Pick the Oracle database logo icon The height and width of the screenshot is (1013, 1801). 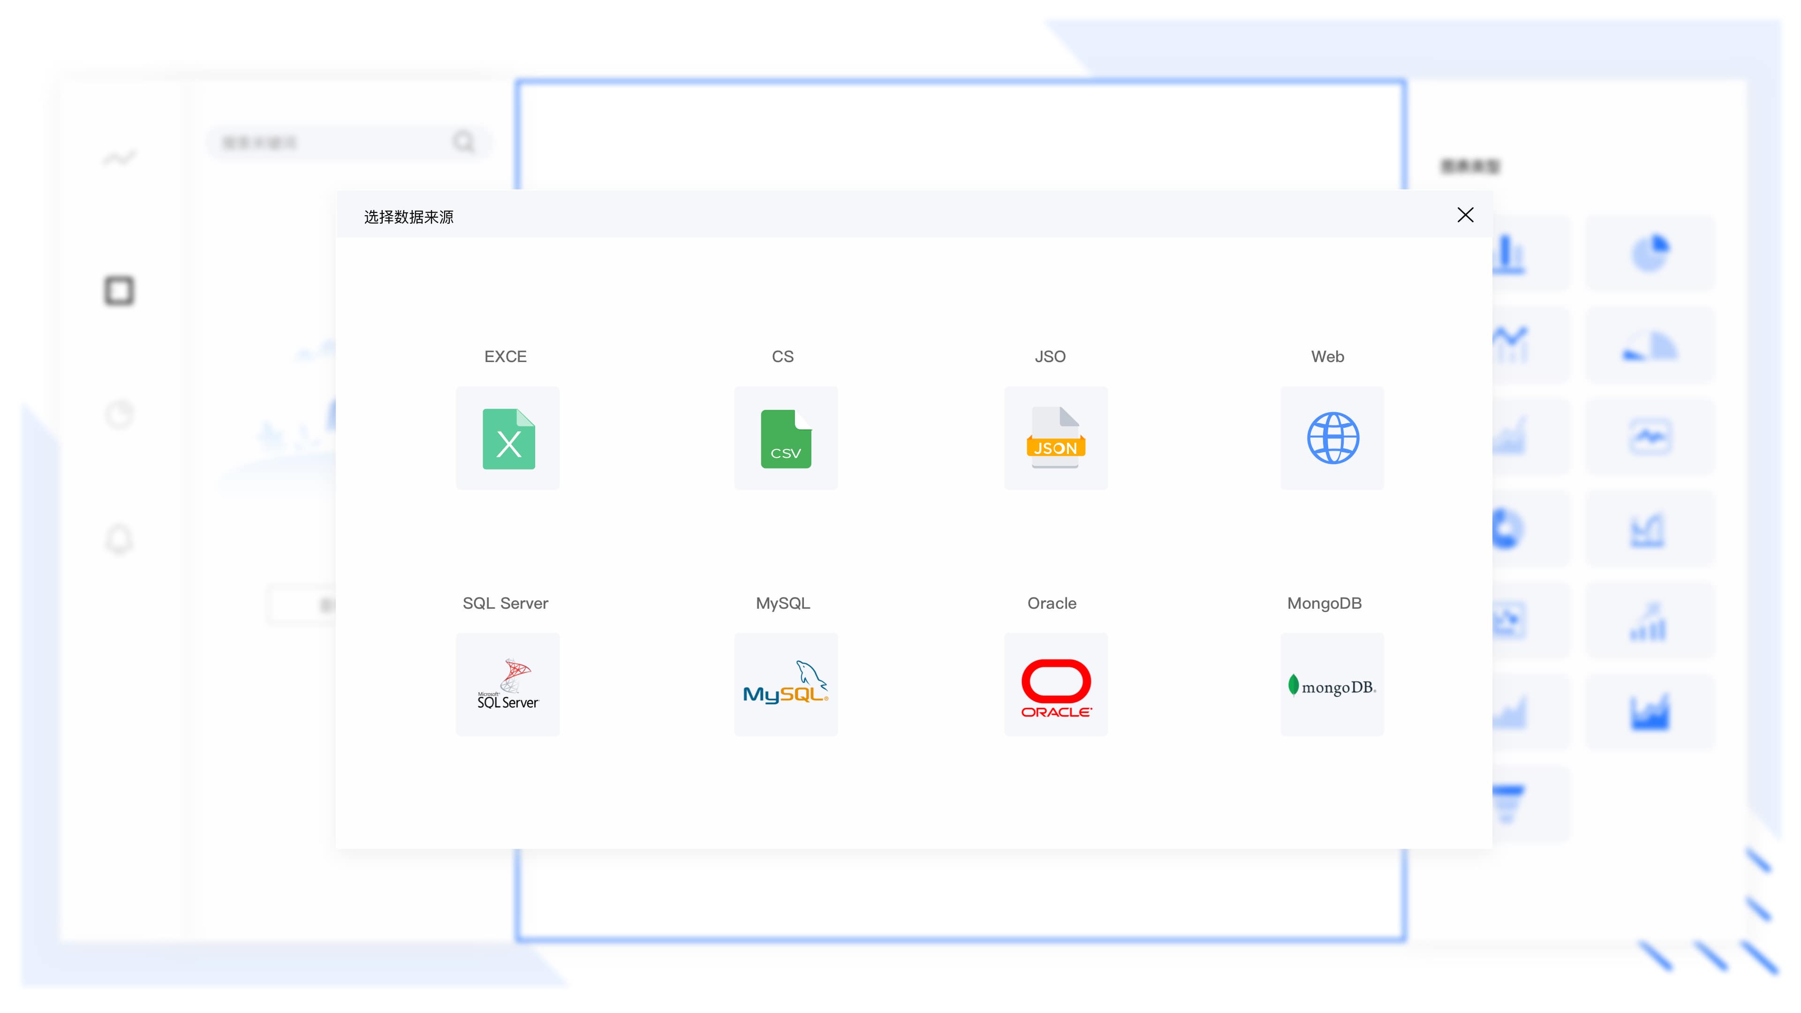point(1056,684)
